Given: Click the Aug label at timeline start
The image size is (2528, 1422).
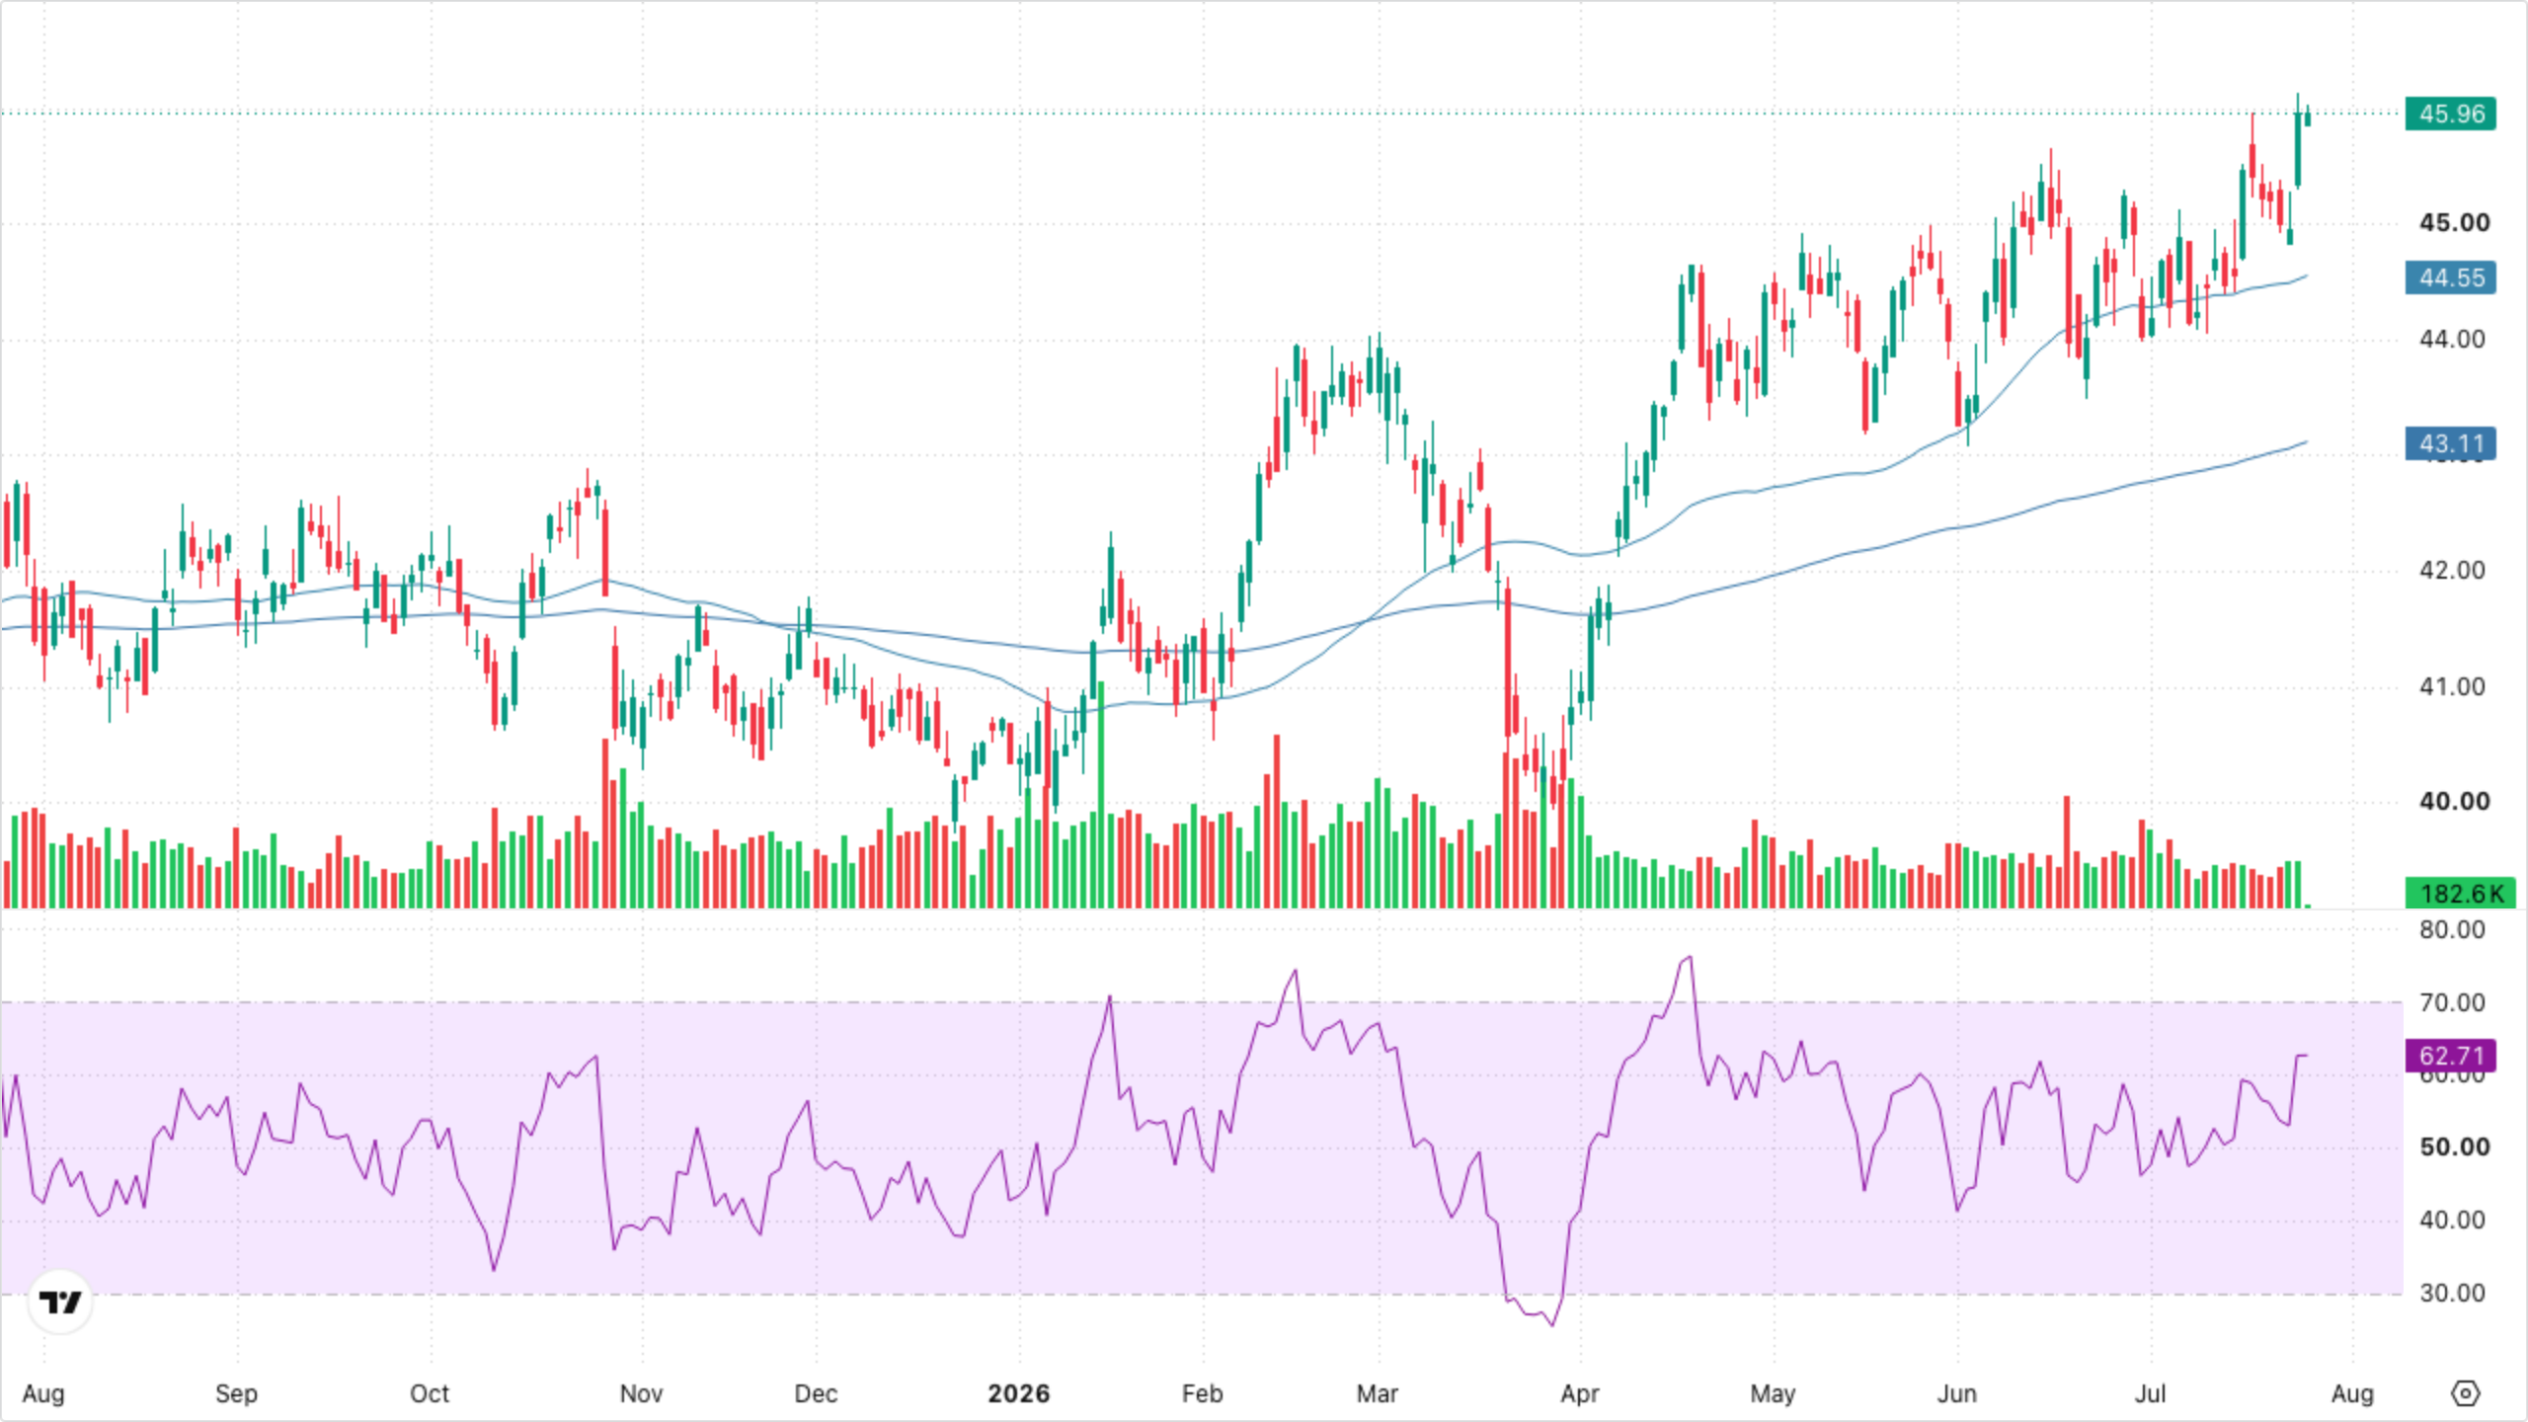Looking at the screenshot, I should [x=43, y=1393].
